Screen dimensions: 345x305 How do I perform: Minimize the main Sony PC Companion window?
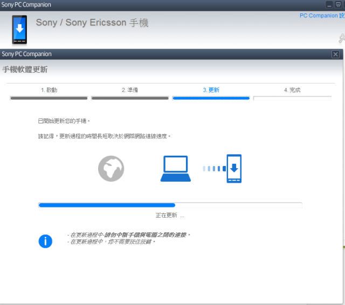point(329,5)
